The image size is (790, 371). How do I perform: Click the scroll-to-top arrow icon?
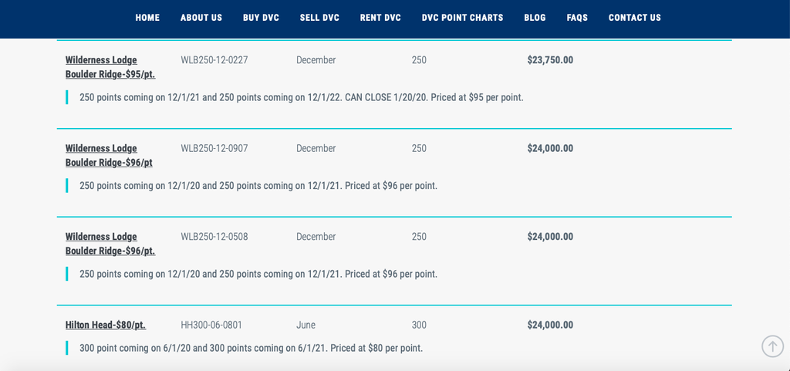point(772,346)
